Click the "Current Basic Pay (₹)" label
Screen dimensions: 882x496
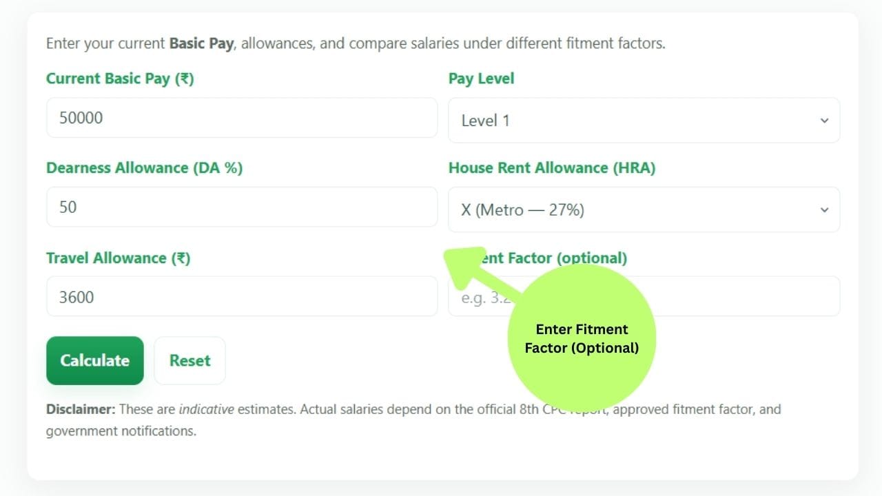pyautogui.click(x=120, y=79)
